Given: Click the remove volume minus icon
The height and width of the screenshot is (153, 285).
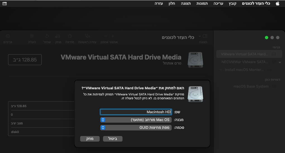Looking at the screenshot, I should pyautogui.click(x=106, y=36).
